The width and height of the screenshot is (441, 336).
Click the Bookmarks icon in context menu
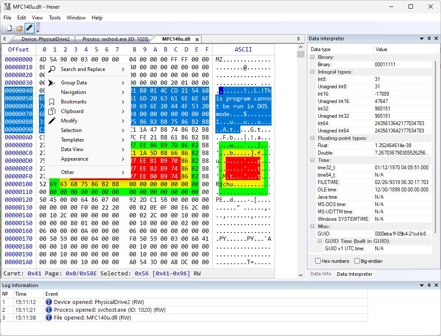click(x=52, y=102)
